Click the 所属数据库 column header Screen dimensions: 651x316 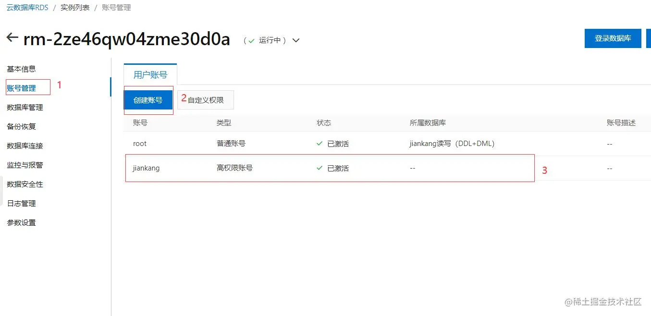point(428,123)
